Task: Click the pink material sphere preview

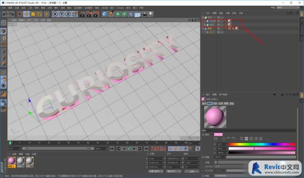Action: coord(215,117)
